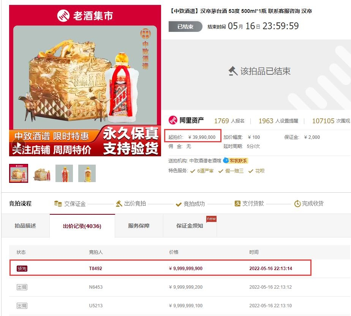Open the 保证金须知 tab
Viewport: 351px width, 316px height.
(x=190, y=226)
